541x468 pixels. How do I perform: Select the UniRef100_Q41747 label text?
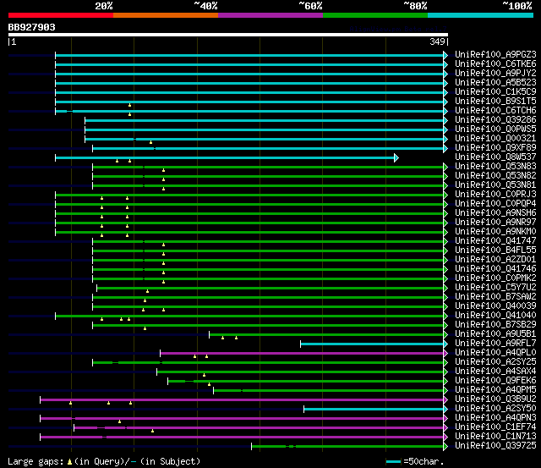[495, 241]
